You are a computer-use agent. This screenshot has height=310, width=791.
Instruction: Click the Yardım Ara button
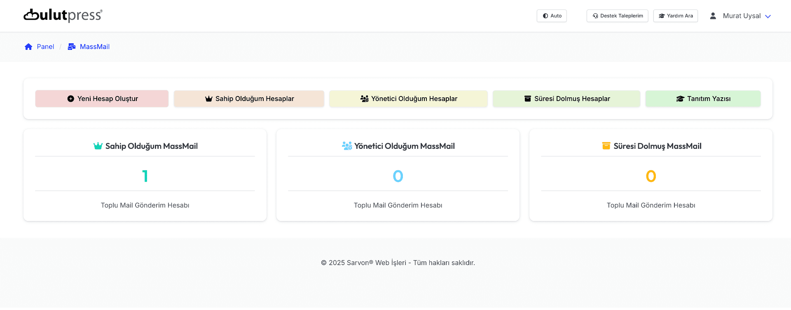675,16
